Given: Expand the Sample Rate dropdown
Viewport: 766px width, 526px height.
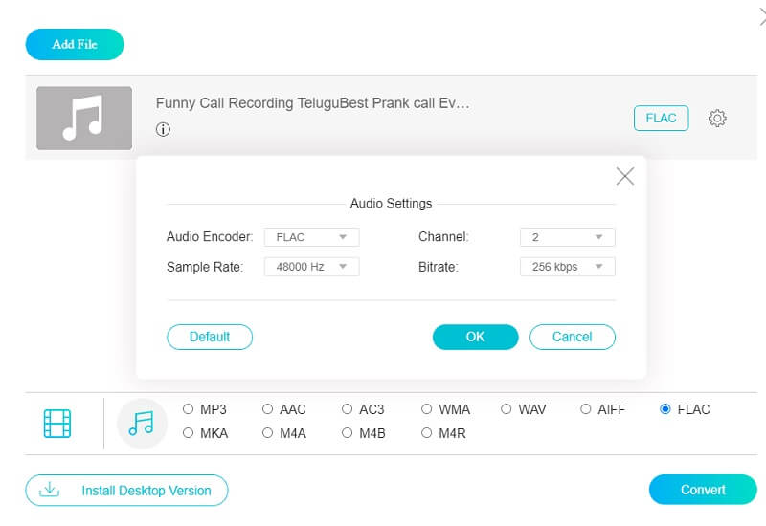Looking at the screenshot, I should click(311, 267).
